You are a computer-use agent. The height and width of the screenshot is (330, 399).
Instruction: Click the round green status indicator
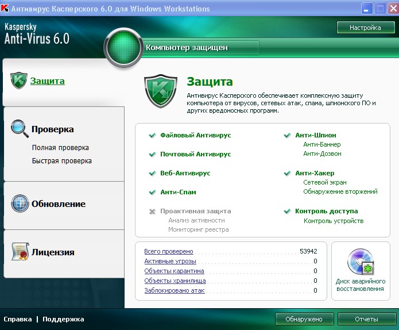point(123,48)
